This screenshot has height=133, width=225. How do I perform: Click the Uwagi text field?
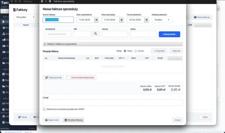(x=113, y=102)
